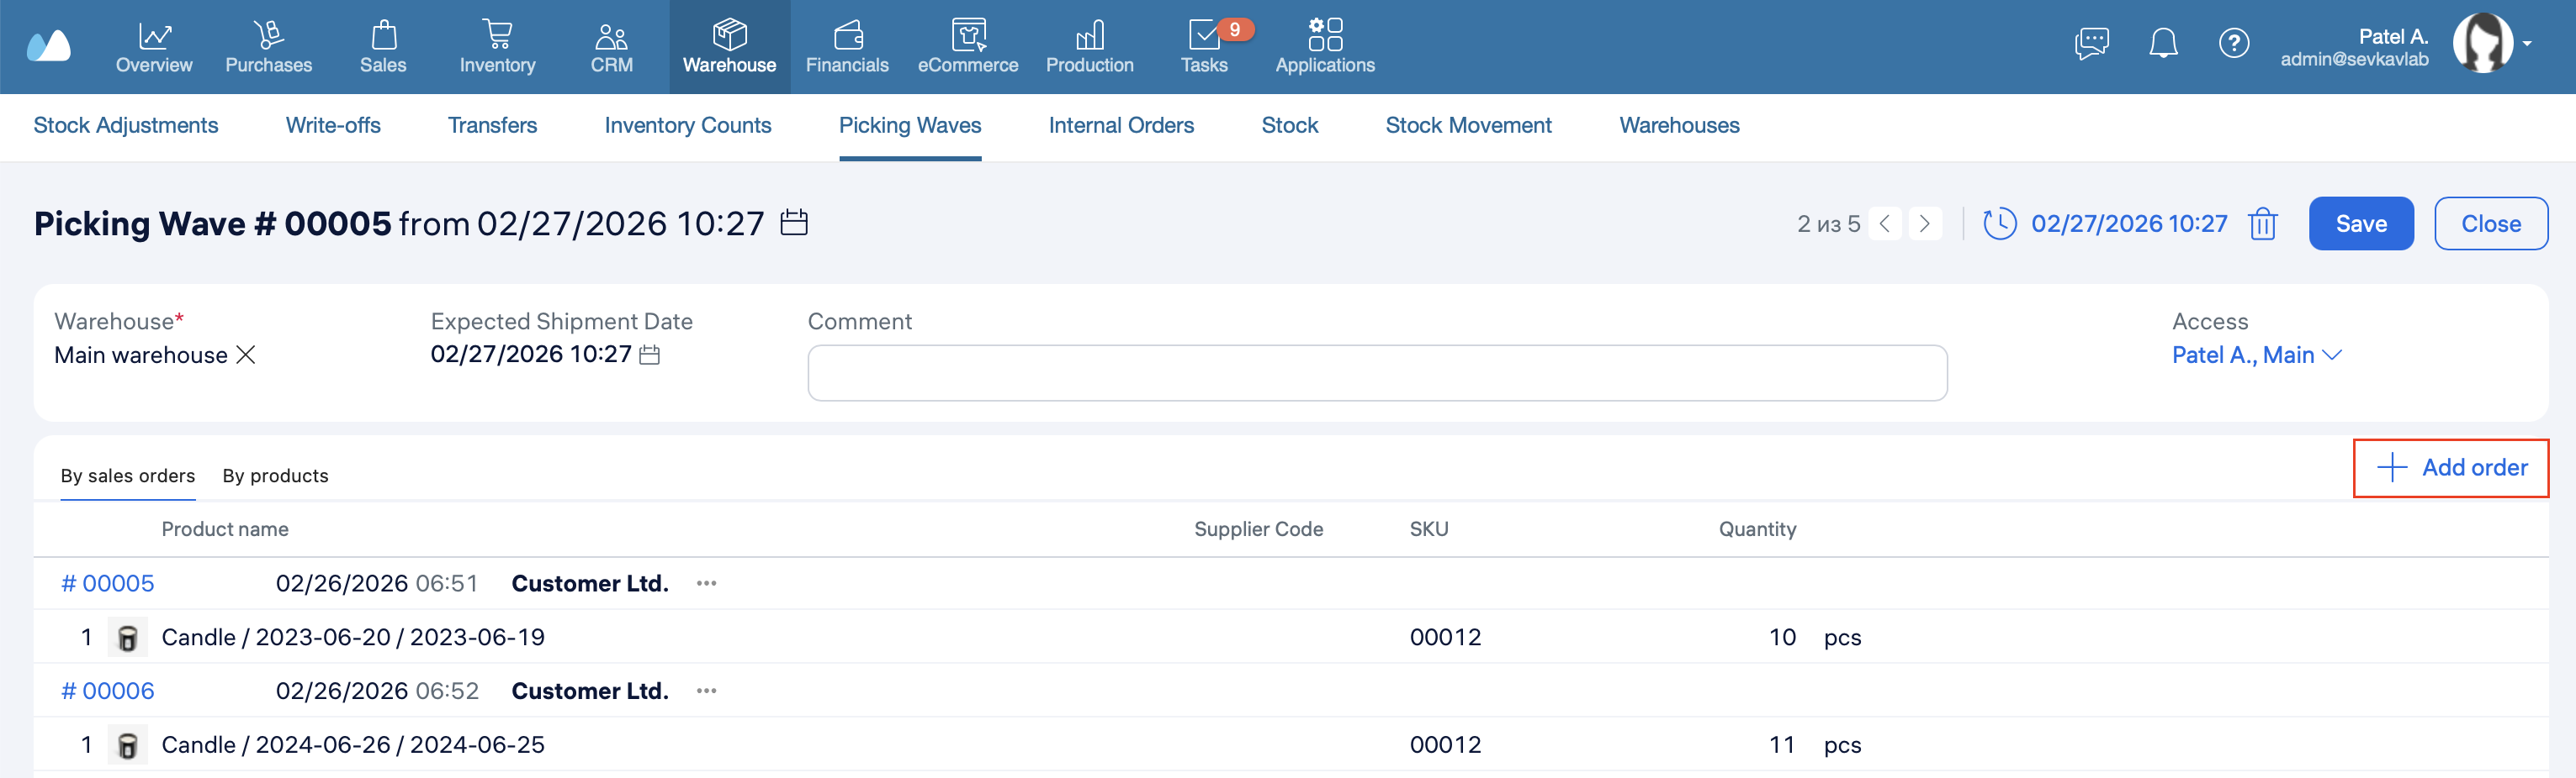Open calendar next to picking wave date
Viewport: 2576px width, 778px height.
coord(794,223)
